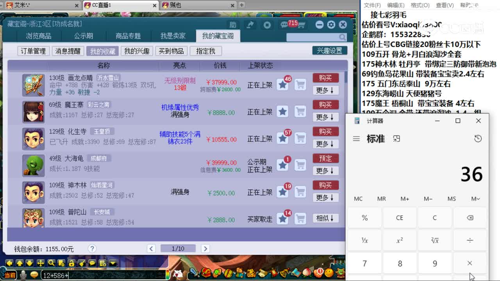
Task: Open the calculator memory M dropdown
Action: (x=474, y=199)
